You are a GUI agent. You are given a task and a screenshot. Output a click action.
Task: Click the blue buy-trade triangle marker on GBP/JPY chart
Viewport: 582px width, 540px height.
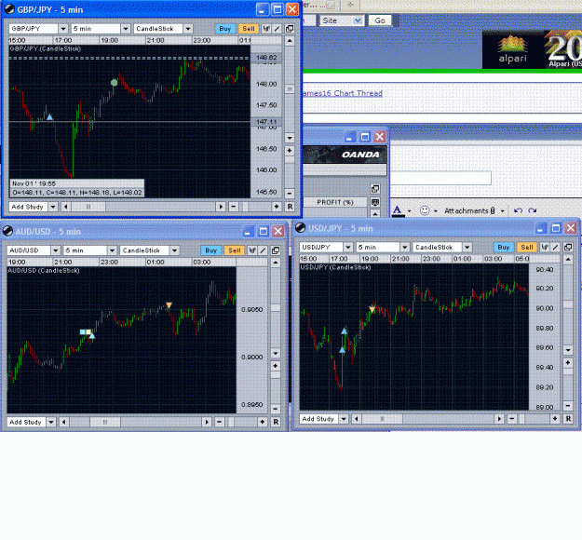pos(49,117)
